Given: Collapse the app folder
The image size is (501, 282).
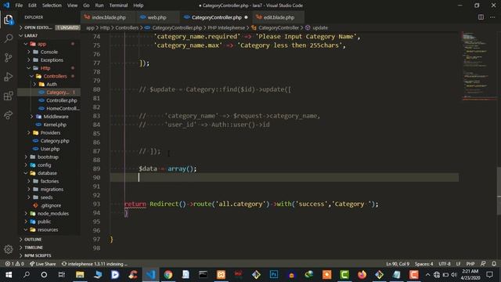Looking at the screenshot, I should 42,44.
